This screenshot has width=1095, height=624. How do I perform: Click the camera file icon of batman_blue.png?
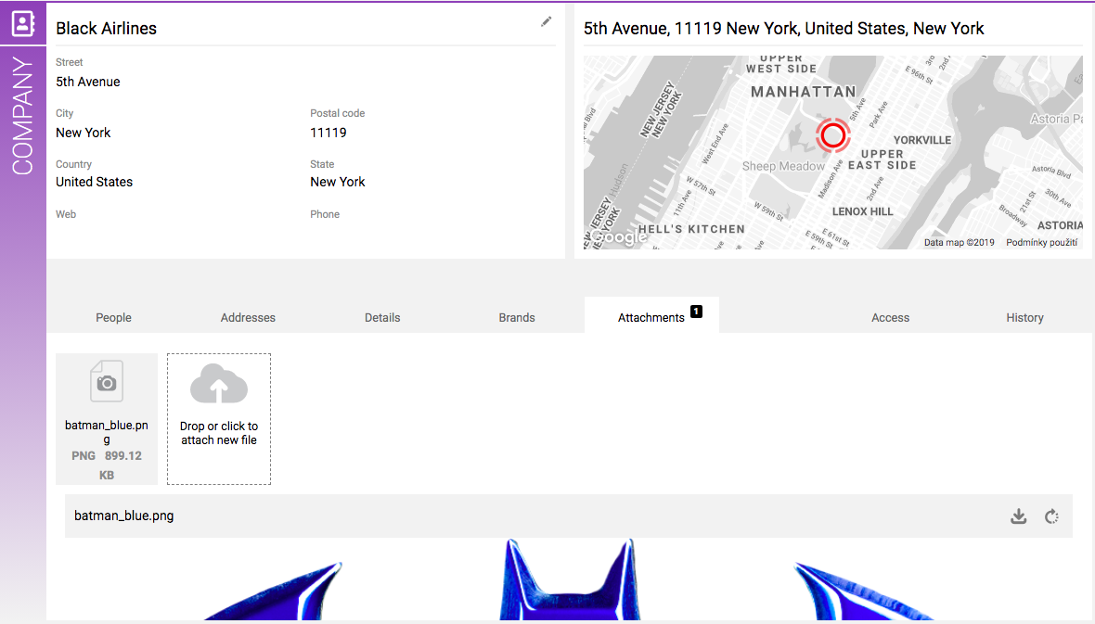pyautogui.click(x=107, y=381)
